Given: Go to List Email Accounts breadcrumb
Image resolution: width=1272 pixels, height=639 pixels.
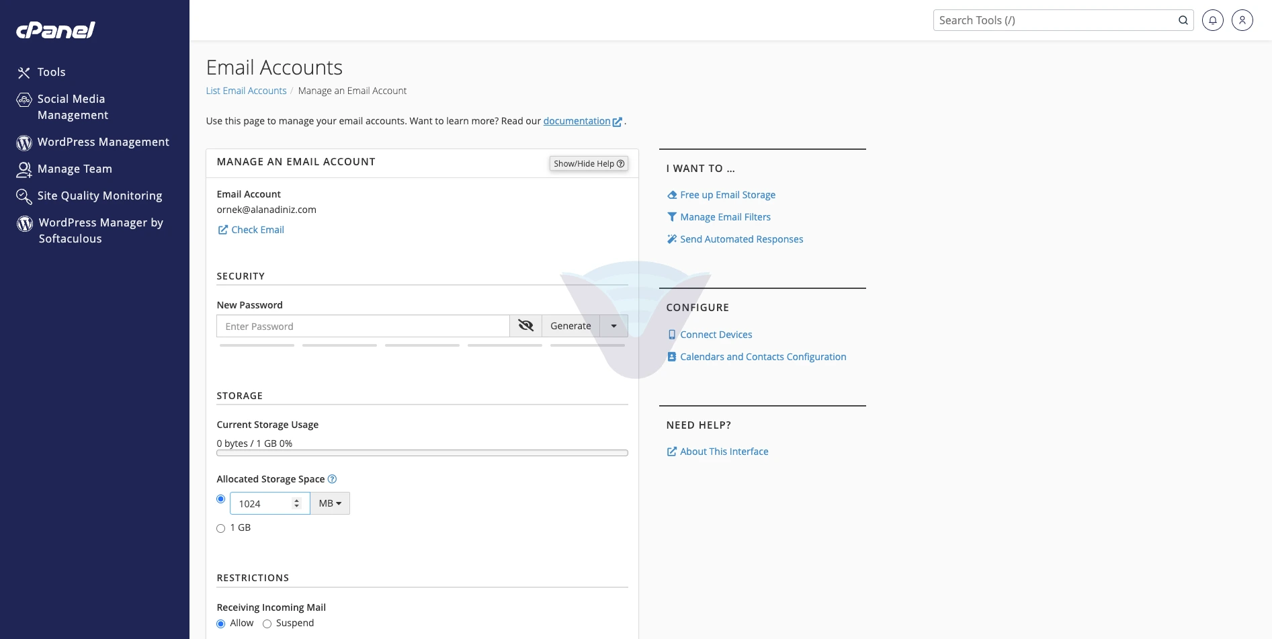Looking at the screenshot, I should pos(246,91).
